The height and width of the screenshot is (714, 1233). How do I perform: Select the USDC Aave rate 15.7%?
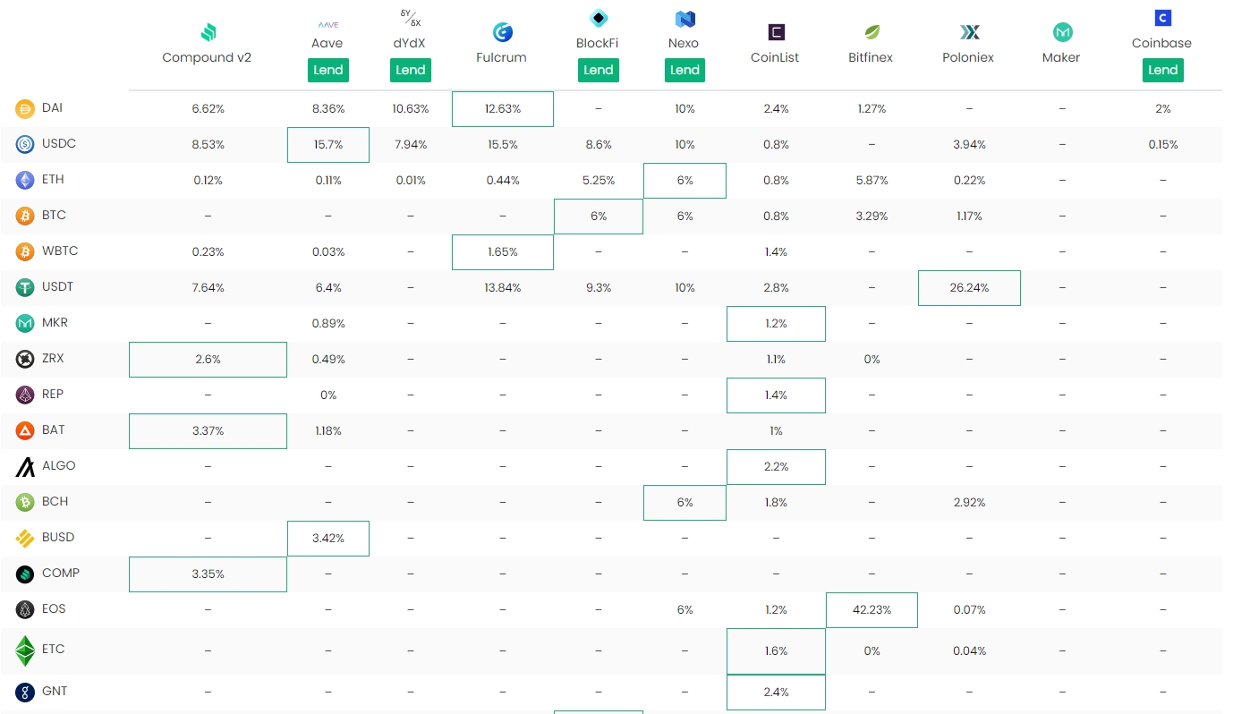[328, 145]
